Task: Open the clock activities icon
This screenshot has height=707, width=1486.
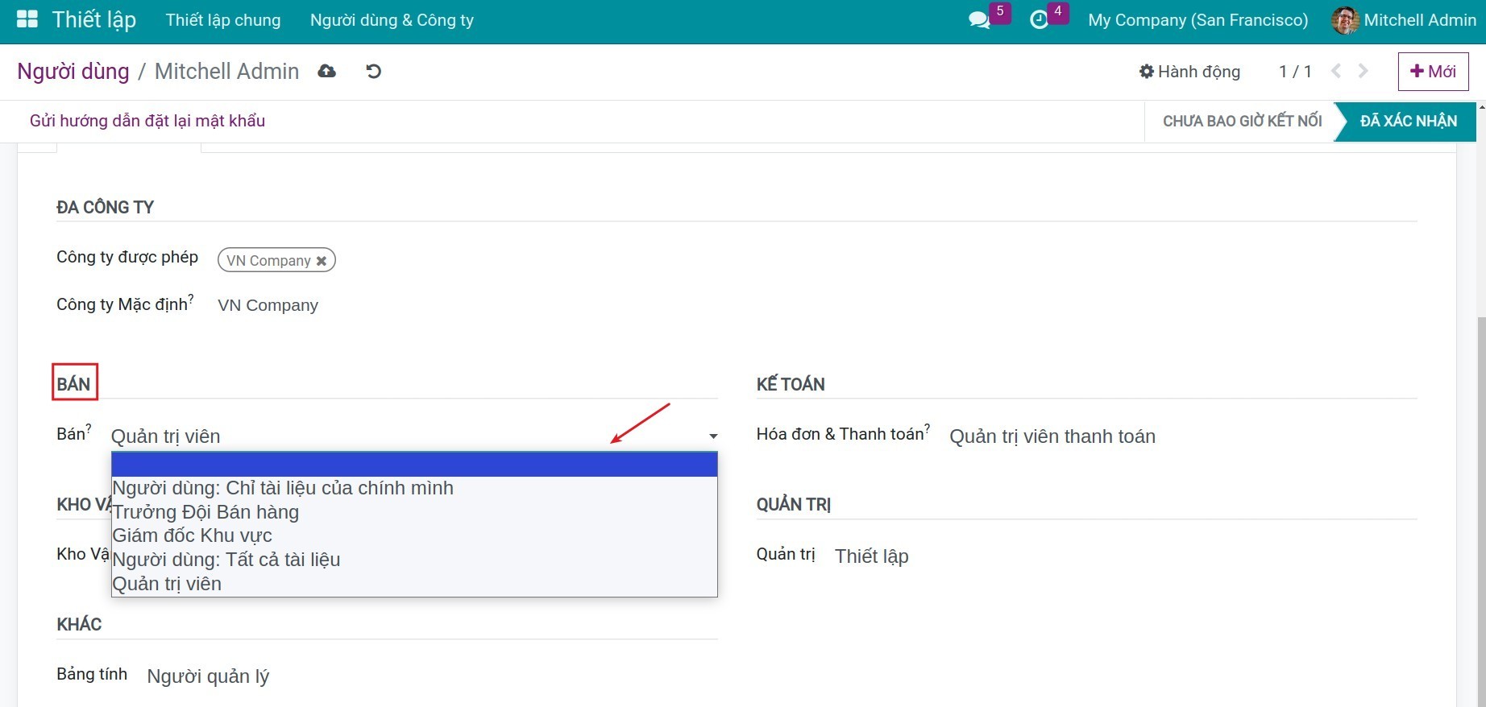Action: (x=1040, y=20)
